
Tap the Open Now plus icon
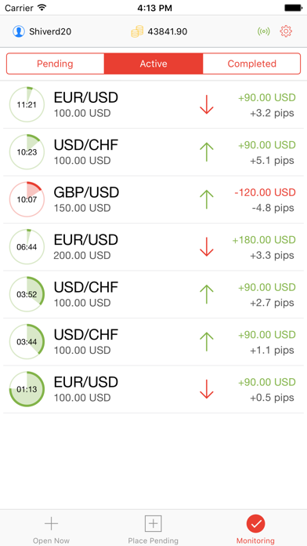51,523
